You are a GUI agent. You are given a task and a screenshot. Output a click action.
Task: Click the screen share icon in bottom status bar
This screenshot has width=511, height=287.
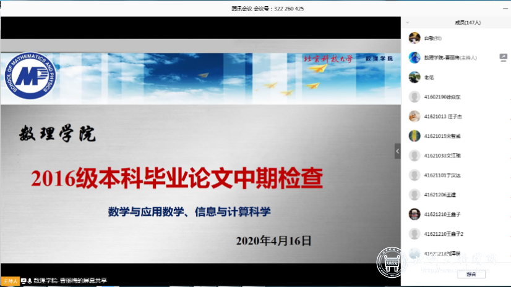(24, 280)
